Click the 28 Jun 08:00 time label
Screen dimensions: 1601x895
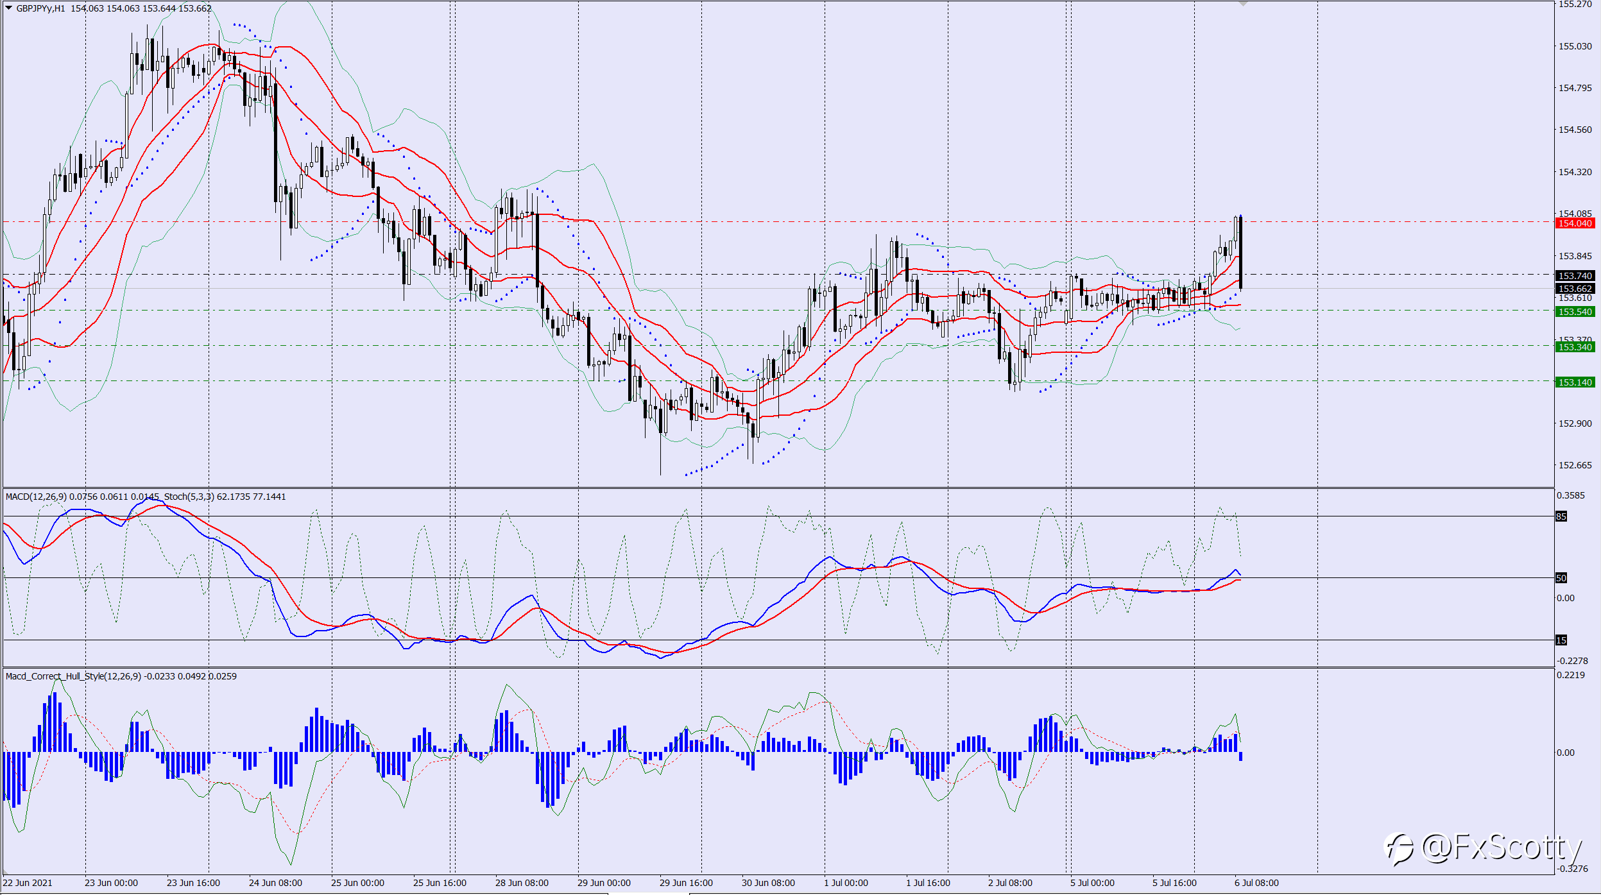point(522,883)
